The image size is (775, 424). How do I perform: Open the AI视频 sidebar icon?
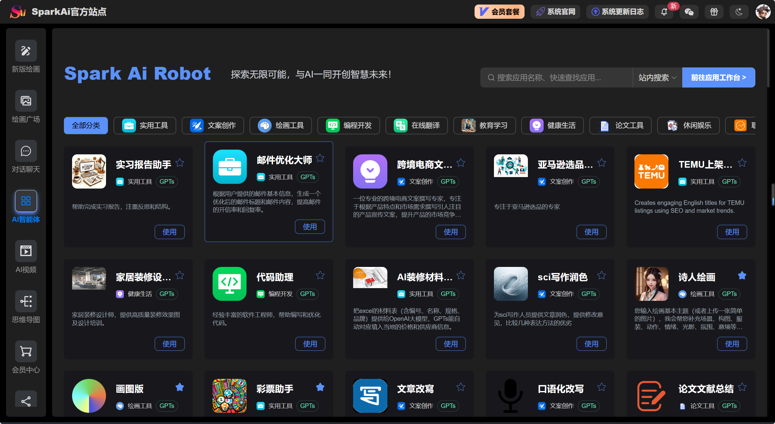pos(26,251)
